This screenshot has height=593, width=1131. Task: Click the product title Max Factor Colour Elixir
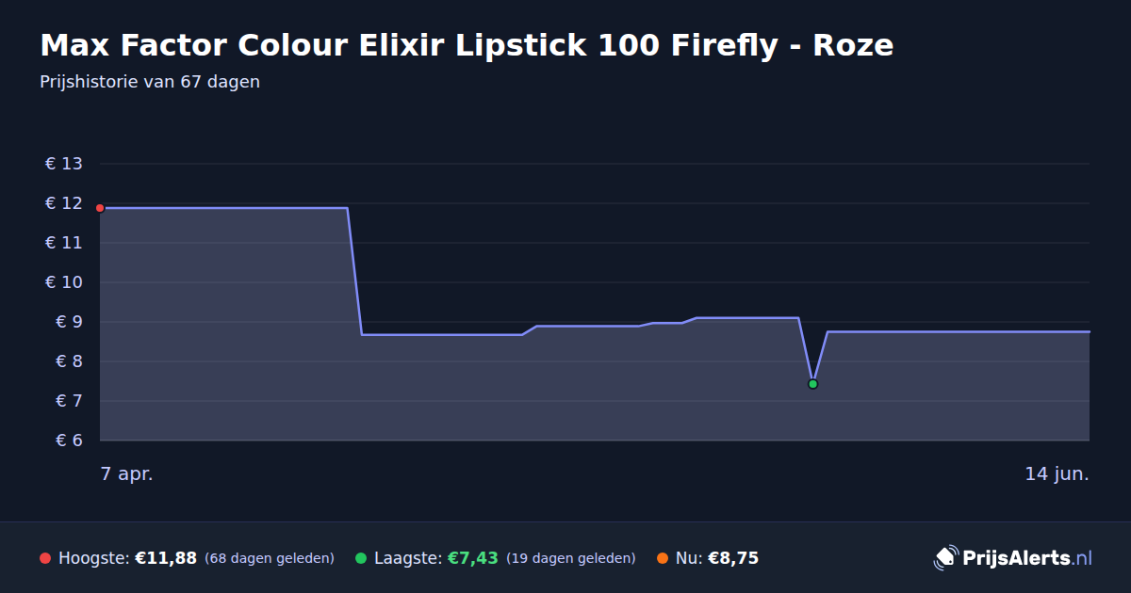click(467, 45)
